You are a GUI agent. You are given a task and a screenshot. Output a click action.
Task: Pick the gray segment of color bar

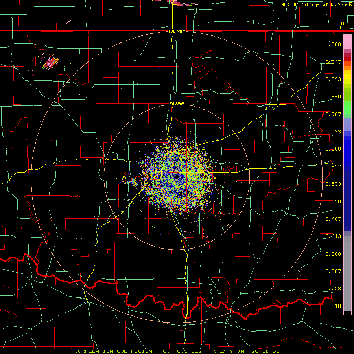pos(347,273)
